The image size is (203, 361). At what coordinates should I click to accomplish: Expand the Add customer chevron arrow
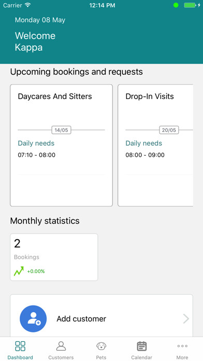coord(186,319)
